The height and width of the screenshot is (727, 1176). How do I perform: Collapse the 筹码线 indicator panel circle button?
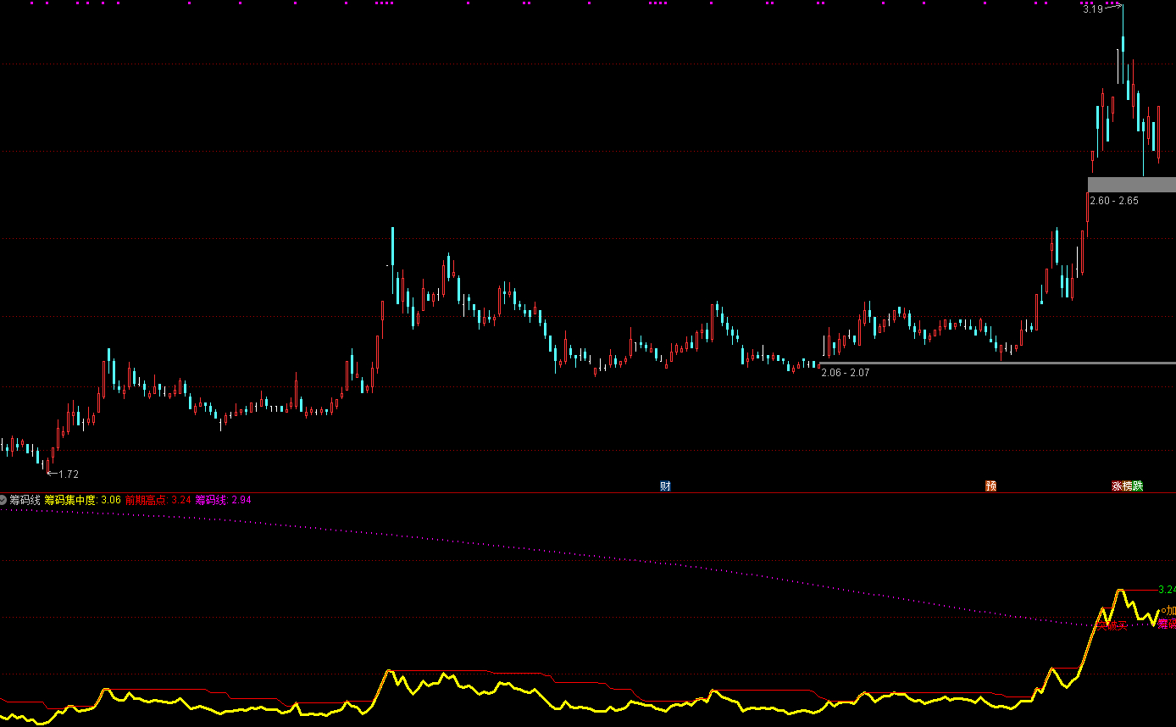click(x=4, y=500)
